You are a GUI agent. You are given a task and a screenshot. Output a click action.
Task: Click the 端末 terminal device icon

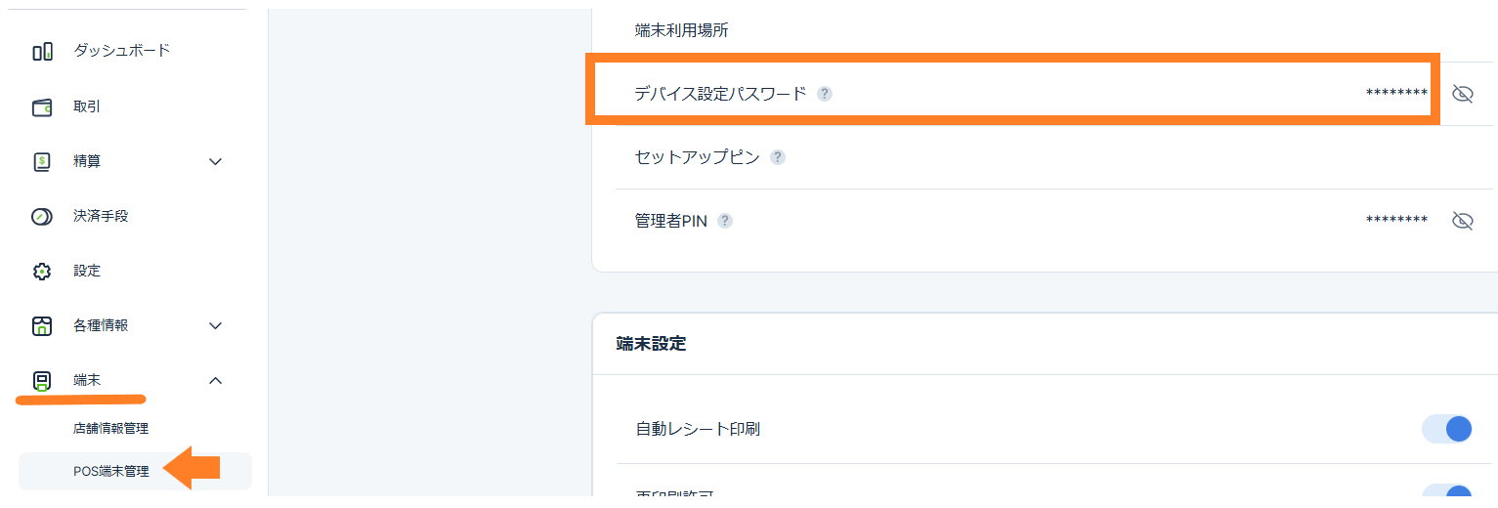42,381
